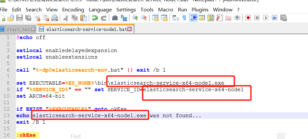Open the Function List icon

point(220,18)
